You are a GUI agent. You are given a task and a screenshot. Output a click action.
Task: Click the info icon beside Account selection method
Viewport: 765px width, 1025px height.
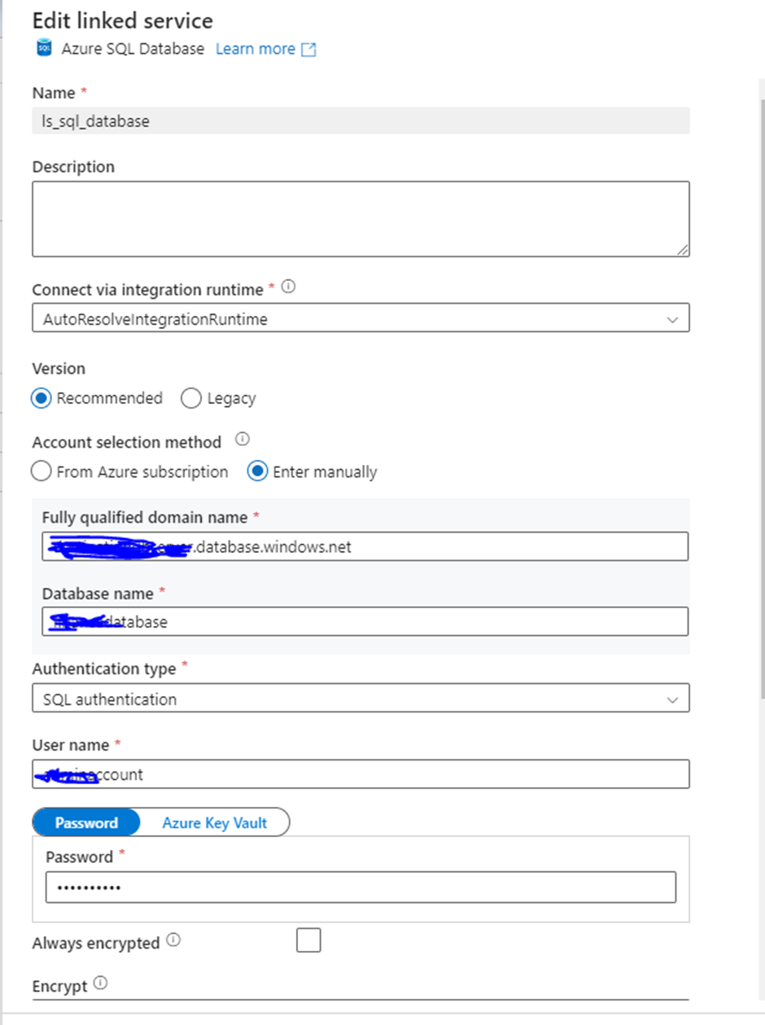coord(242,441)
